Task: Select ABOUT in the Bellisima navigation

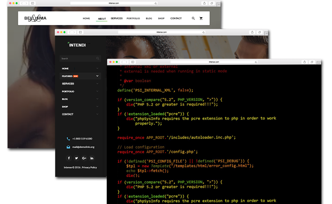Action: click(102, 19)
